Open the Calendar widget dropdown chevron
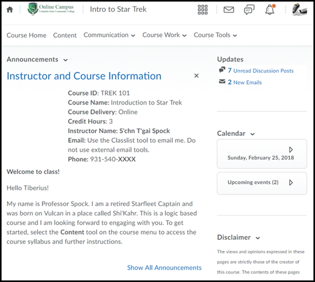 (253, 134)
